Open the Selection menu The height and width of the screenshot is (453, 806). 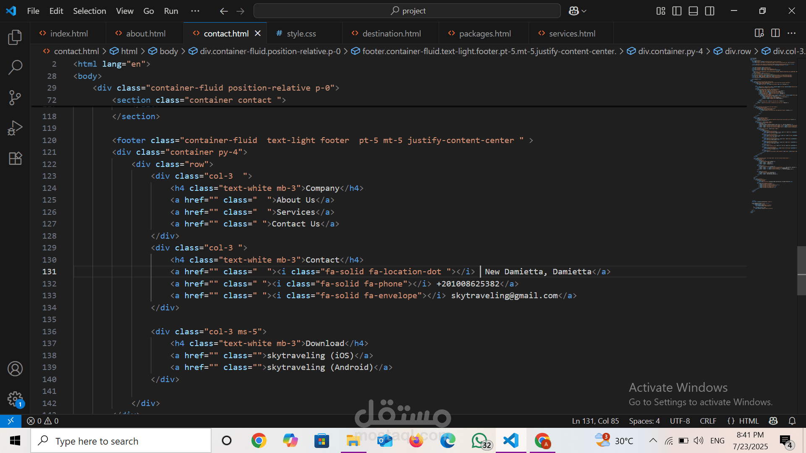tap(89, 11)
